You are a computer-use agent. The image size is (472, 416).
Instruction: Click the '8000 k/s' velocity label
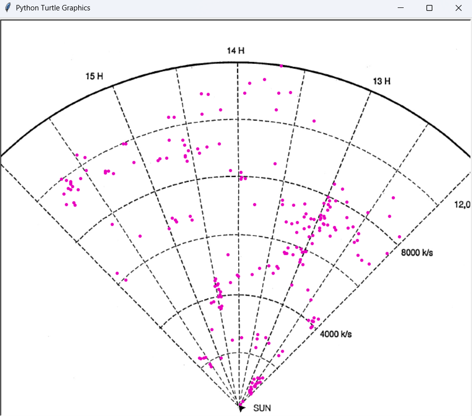417,253
